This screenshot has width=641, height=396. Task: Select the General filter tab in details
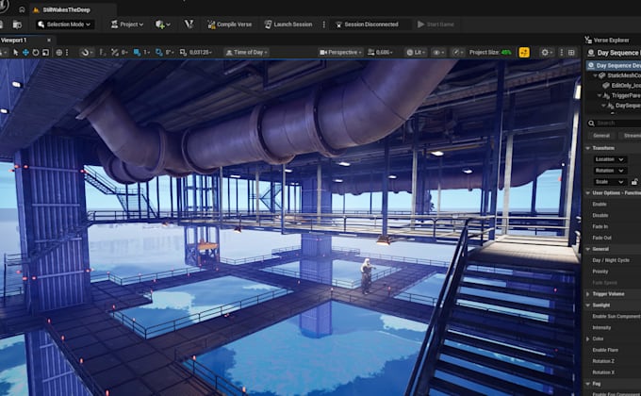601,136
